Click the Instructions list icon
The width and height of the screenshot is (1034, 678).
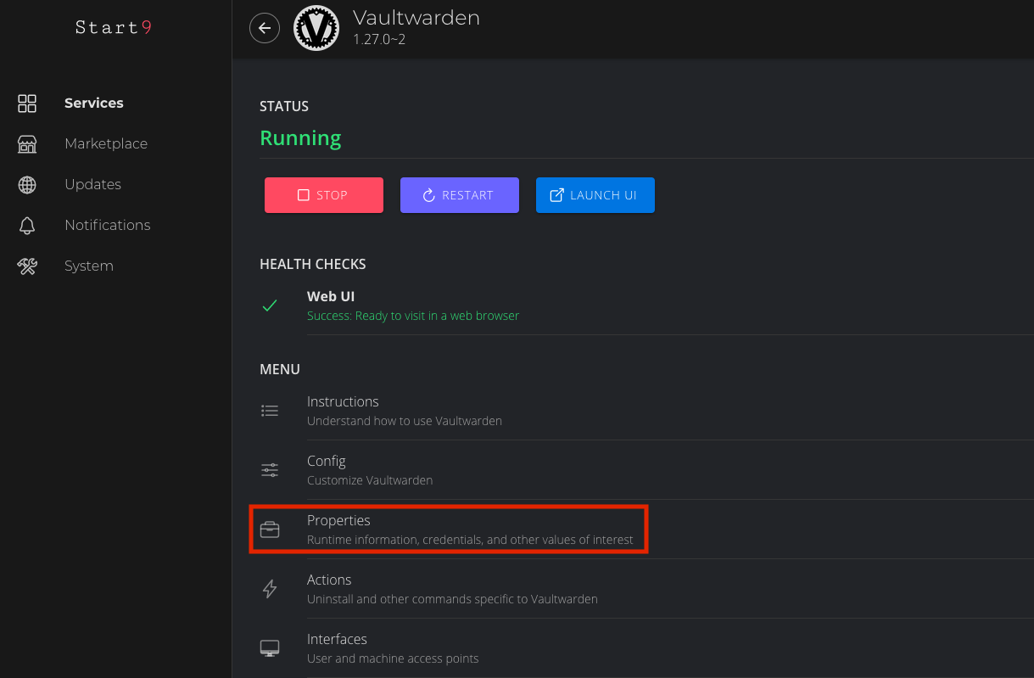[x=270, y=411]
